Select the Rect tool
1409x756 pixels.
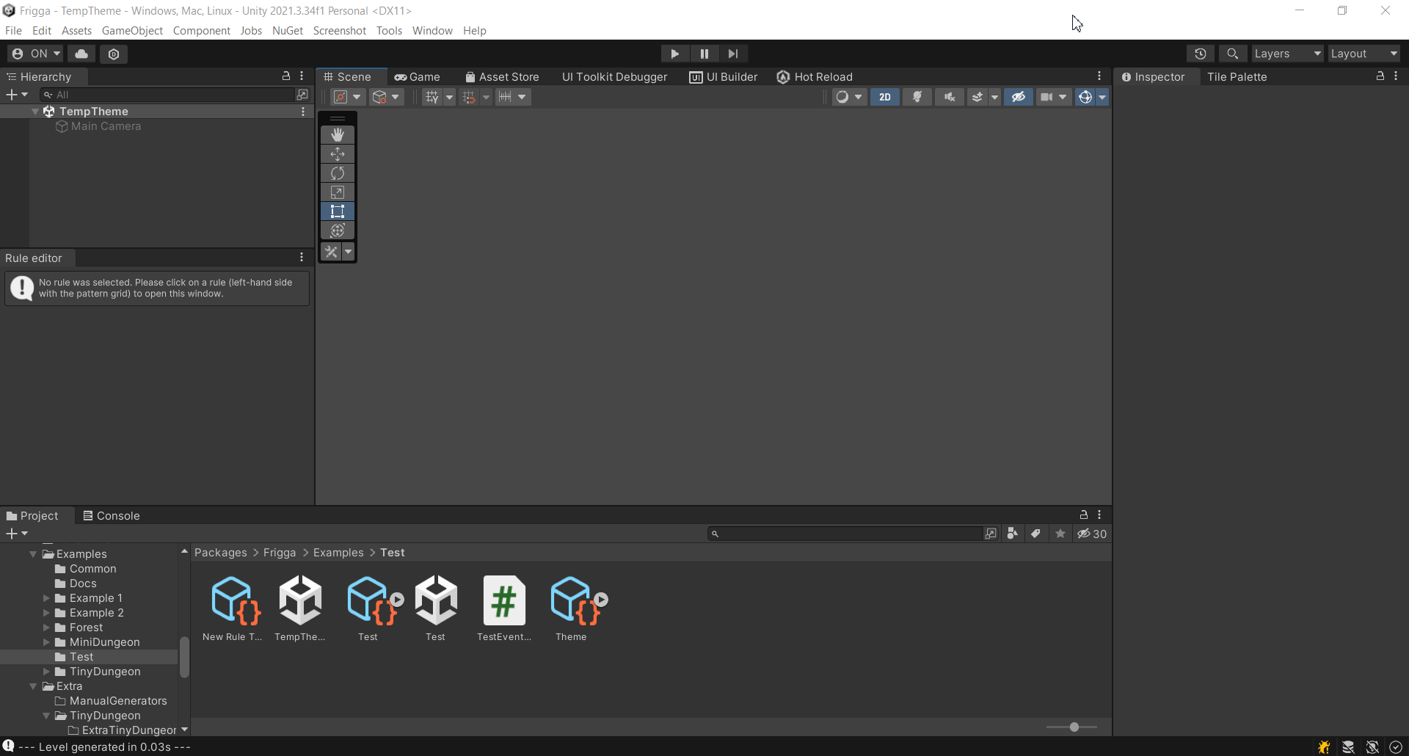(x=338, y=211)
